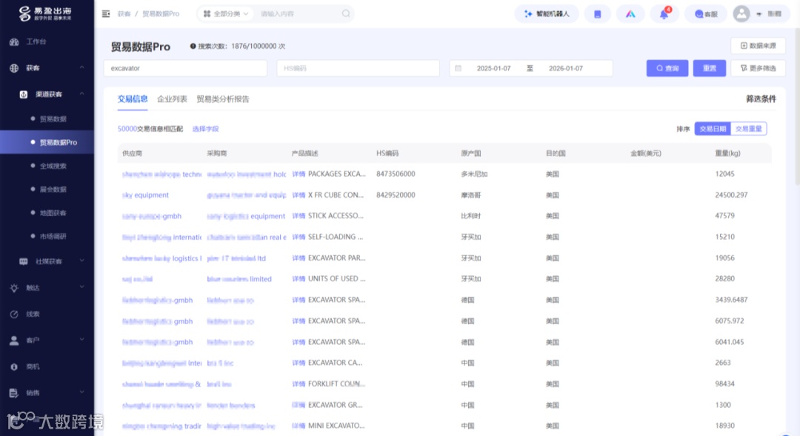Open 市场调研 in the sidebar
800x436 pixels.
click(53, 236)
